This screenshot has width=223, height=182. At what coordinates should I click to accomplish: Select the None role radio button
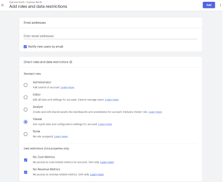26,134
